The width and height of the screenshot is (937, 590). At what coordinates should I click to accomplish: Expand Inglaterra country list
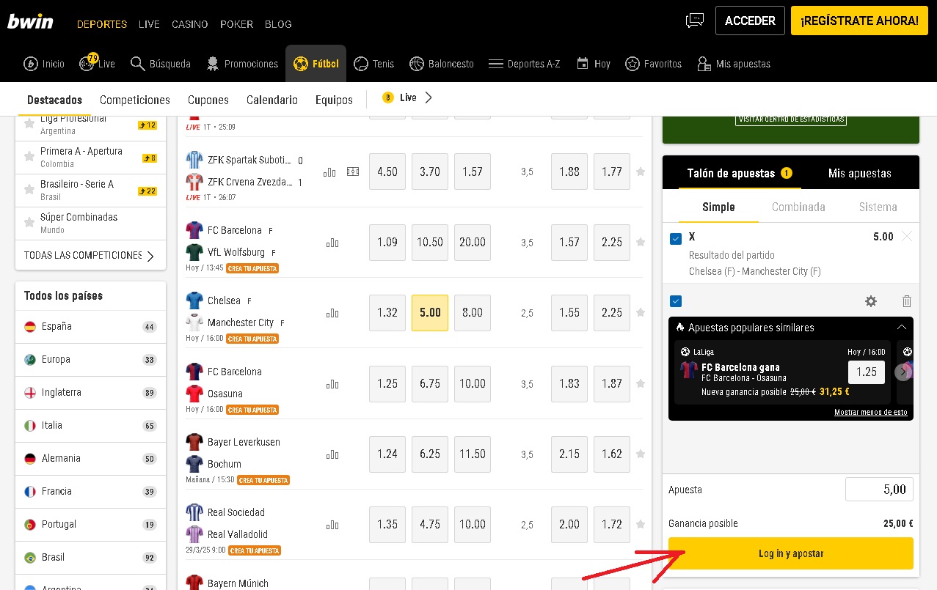coord(90,393)
